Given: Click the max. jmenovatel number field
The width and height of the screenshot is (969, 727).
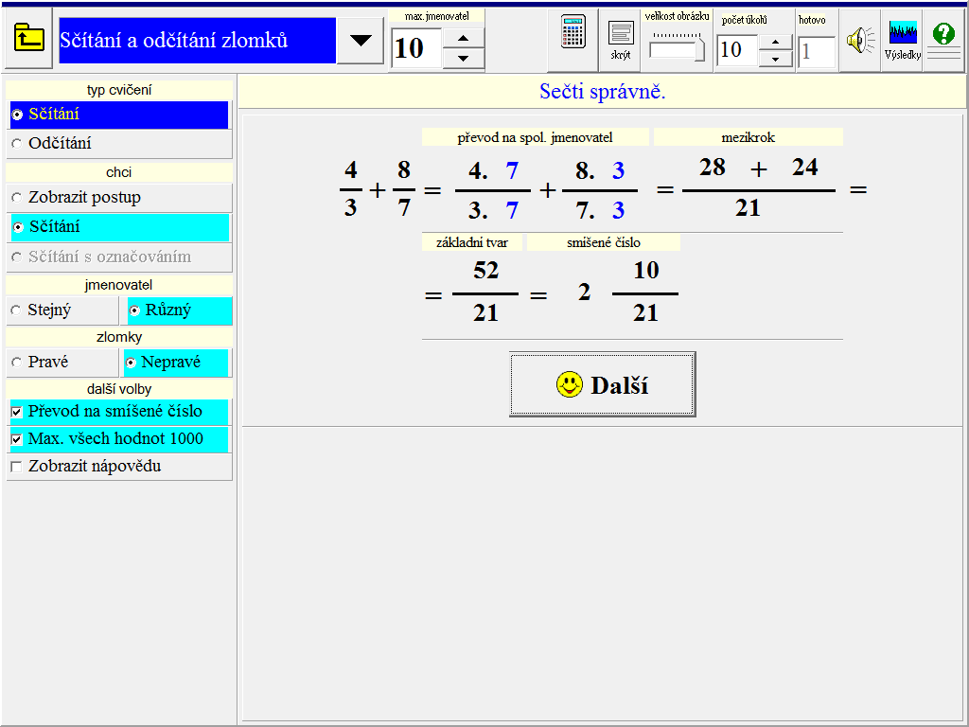Looking at the screenshot, I should (x=417, y=48).
